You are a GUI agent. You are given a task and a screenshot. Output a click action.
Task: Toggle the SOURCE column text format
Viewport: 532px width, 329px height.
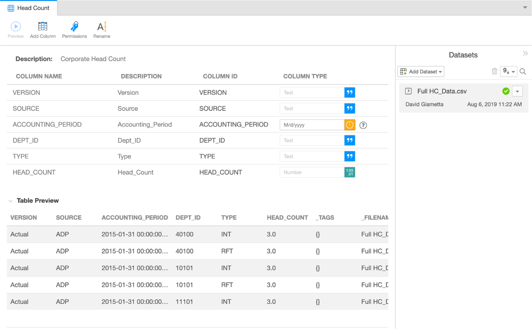click(349, 108)
